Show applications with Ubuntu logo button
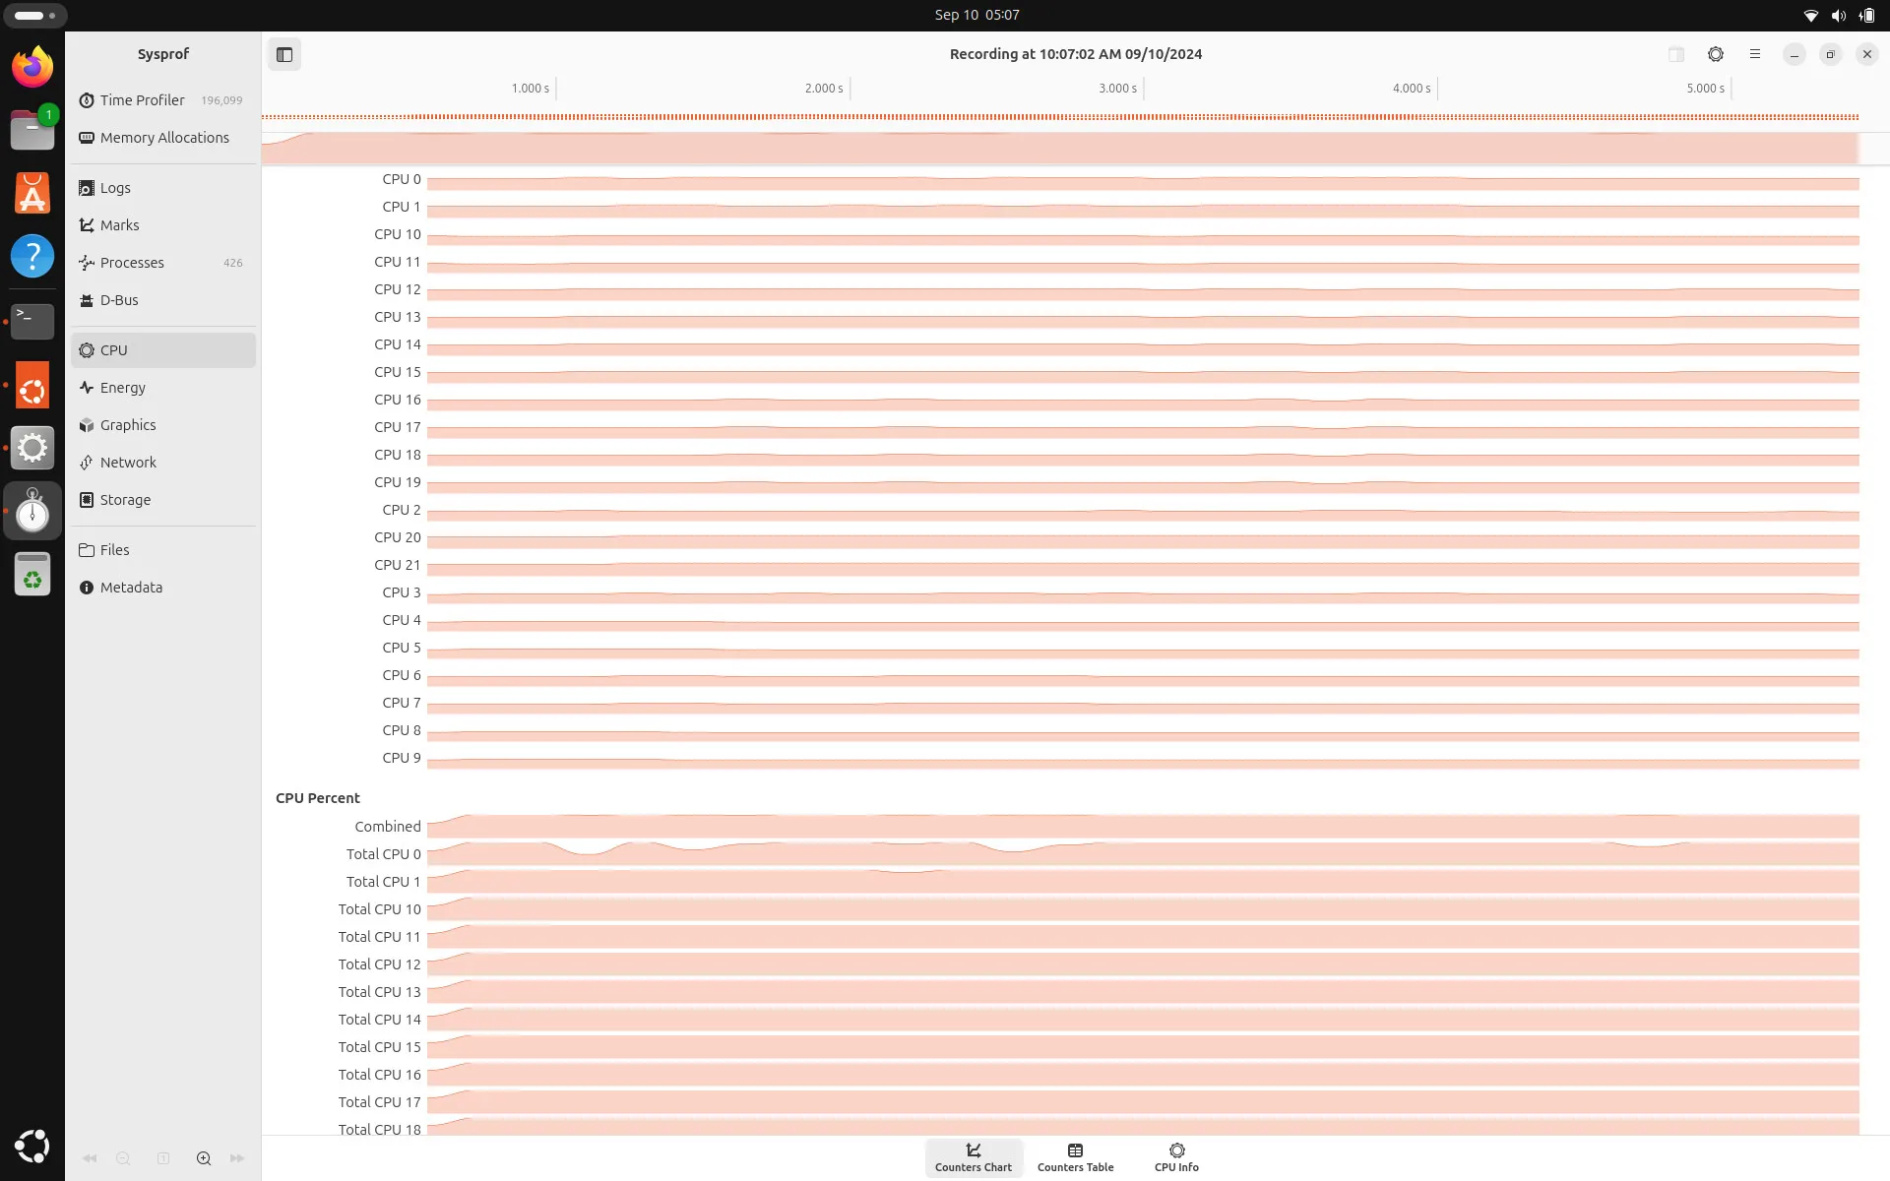 click(32, 1147)
